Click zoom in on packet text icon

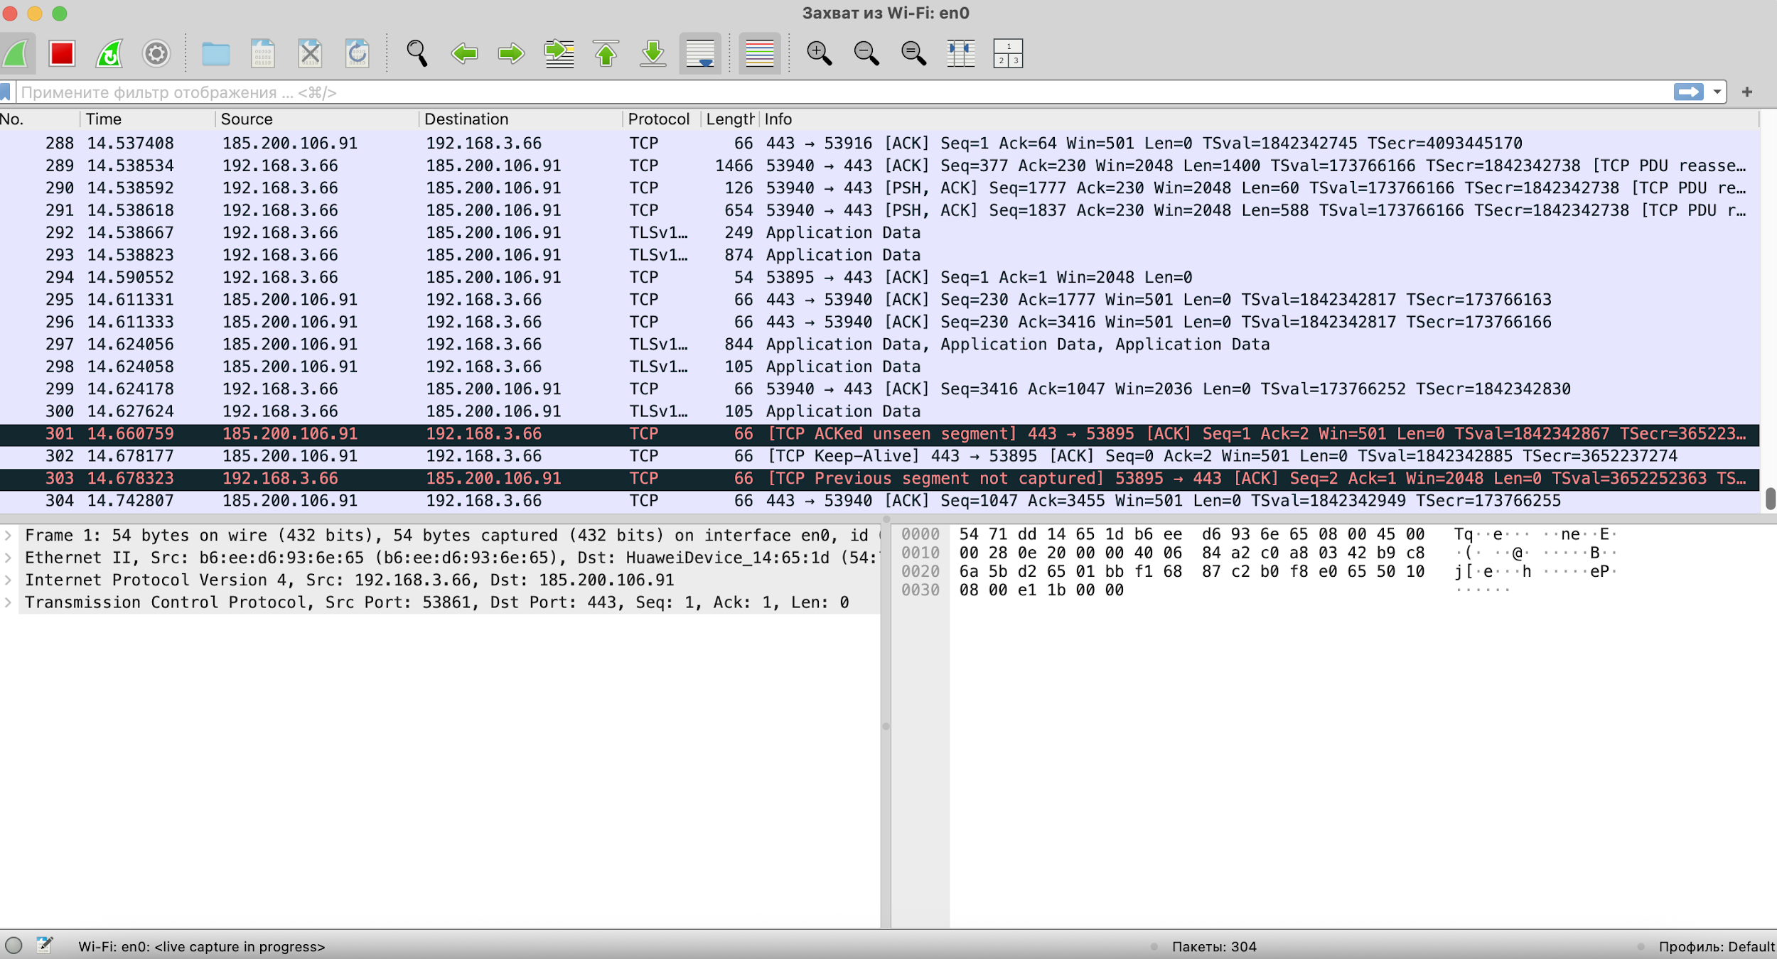click(819, 54)
